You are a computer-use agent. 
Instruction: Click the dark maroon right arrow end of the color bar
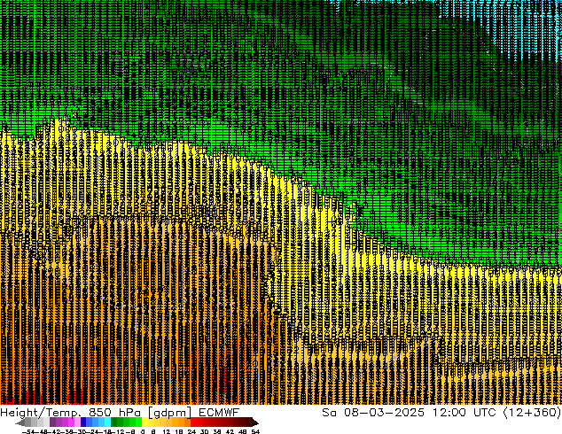click(255, 422)
